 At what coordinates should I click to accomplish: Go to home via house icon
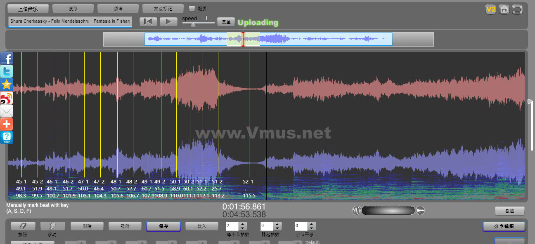coord(504,9)
